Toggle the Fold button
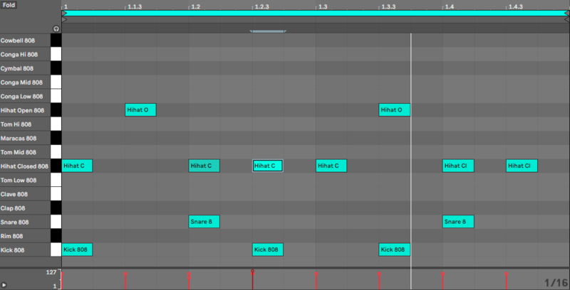The image size is (570, 290). tap(9, 6)
